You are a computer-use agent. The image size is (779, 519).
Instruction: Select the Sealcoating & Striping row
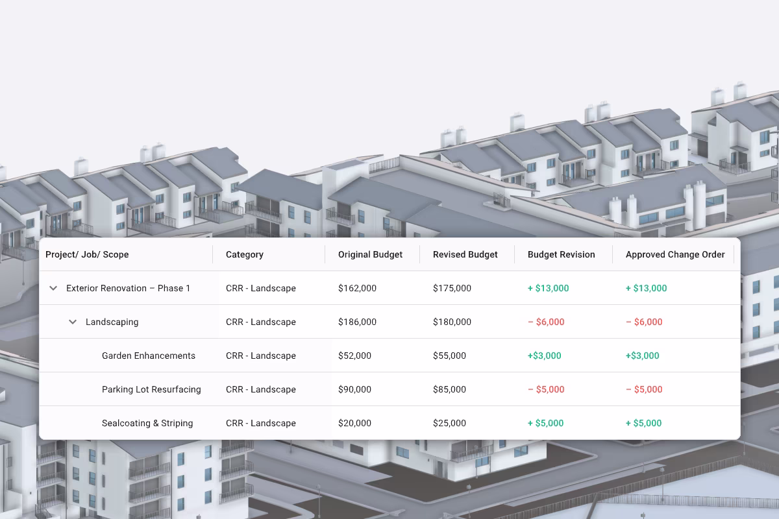click(147, 423)
